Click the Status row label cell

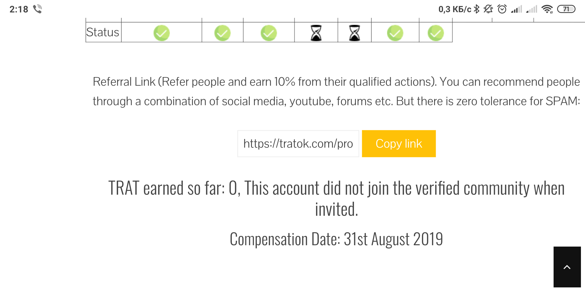[103, 32]
